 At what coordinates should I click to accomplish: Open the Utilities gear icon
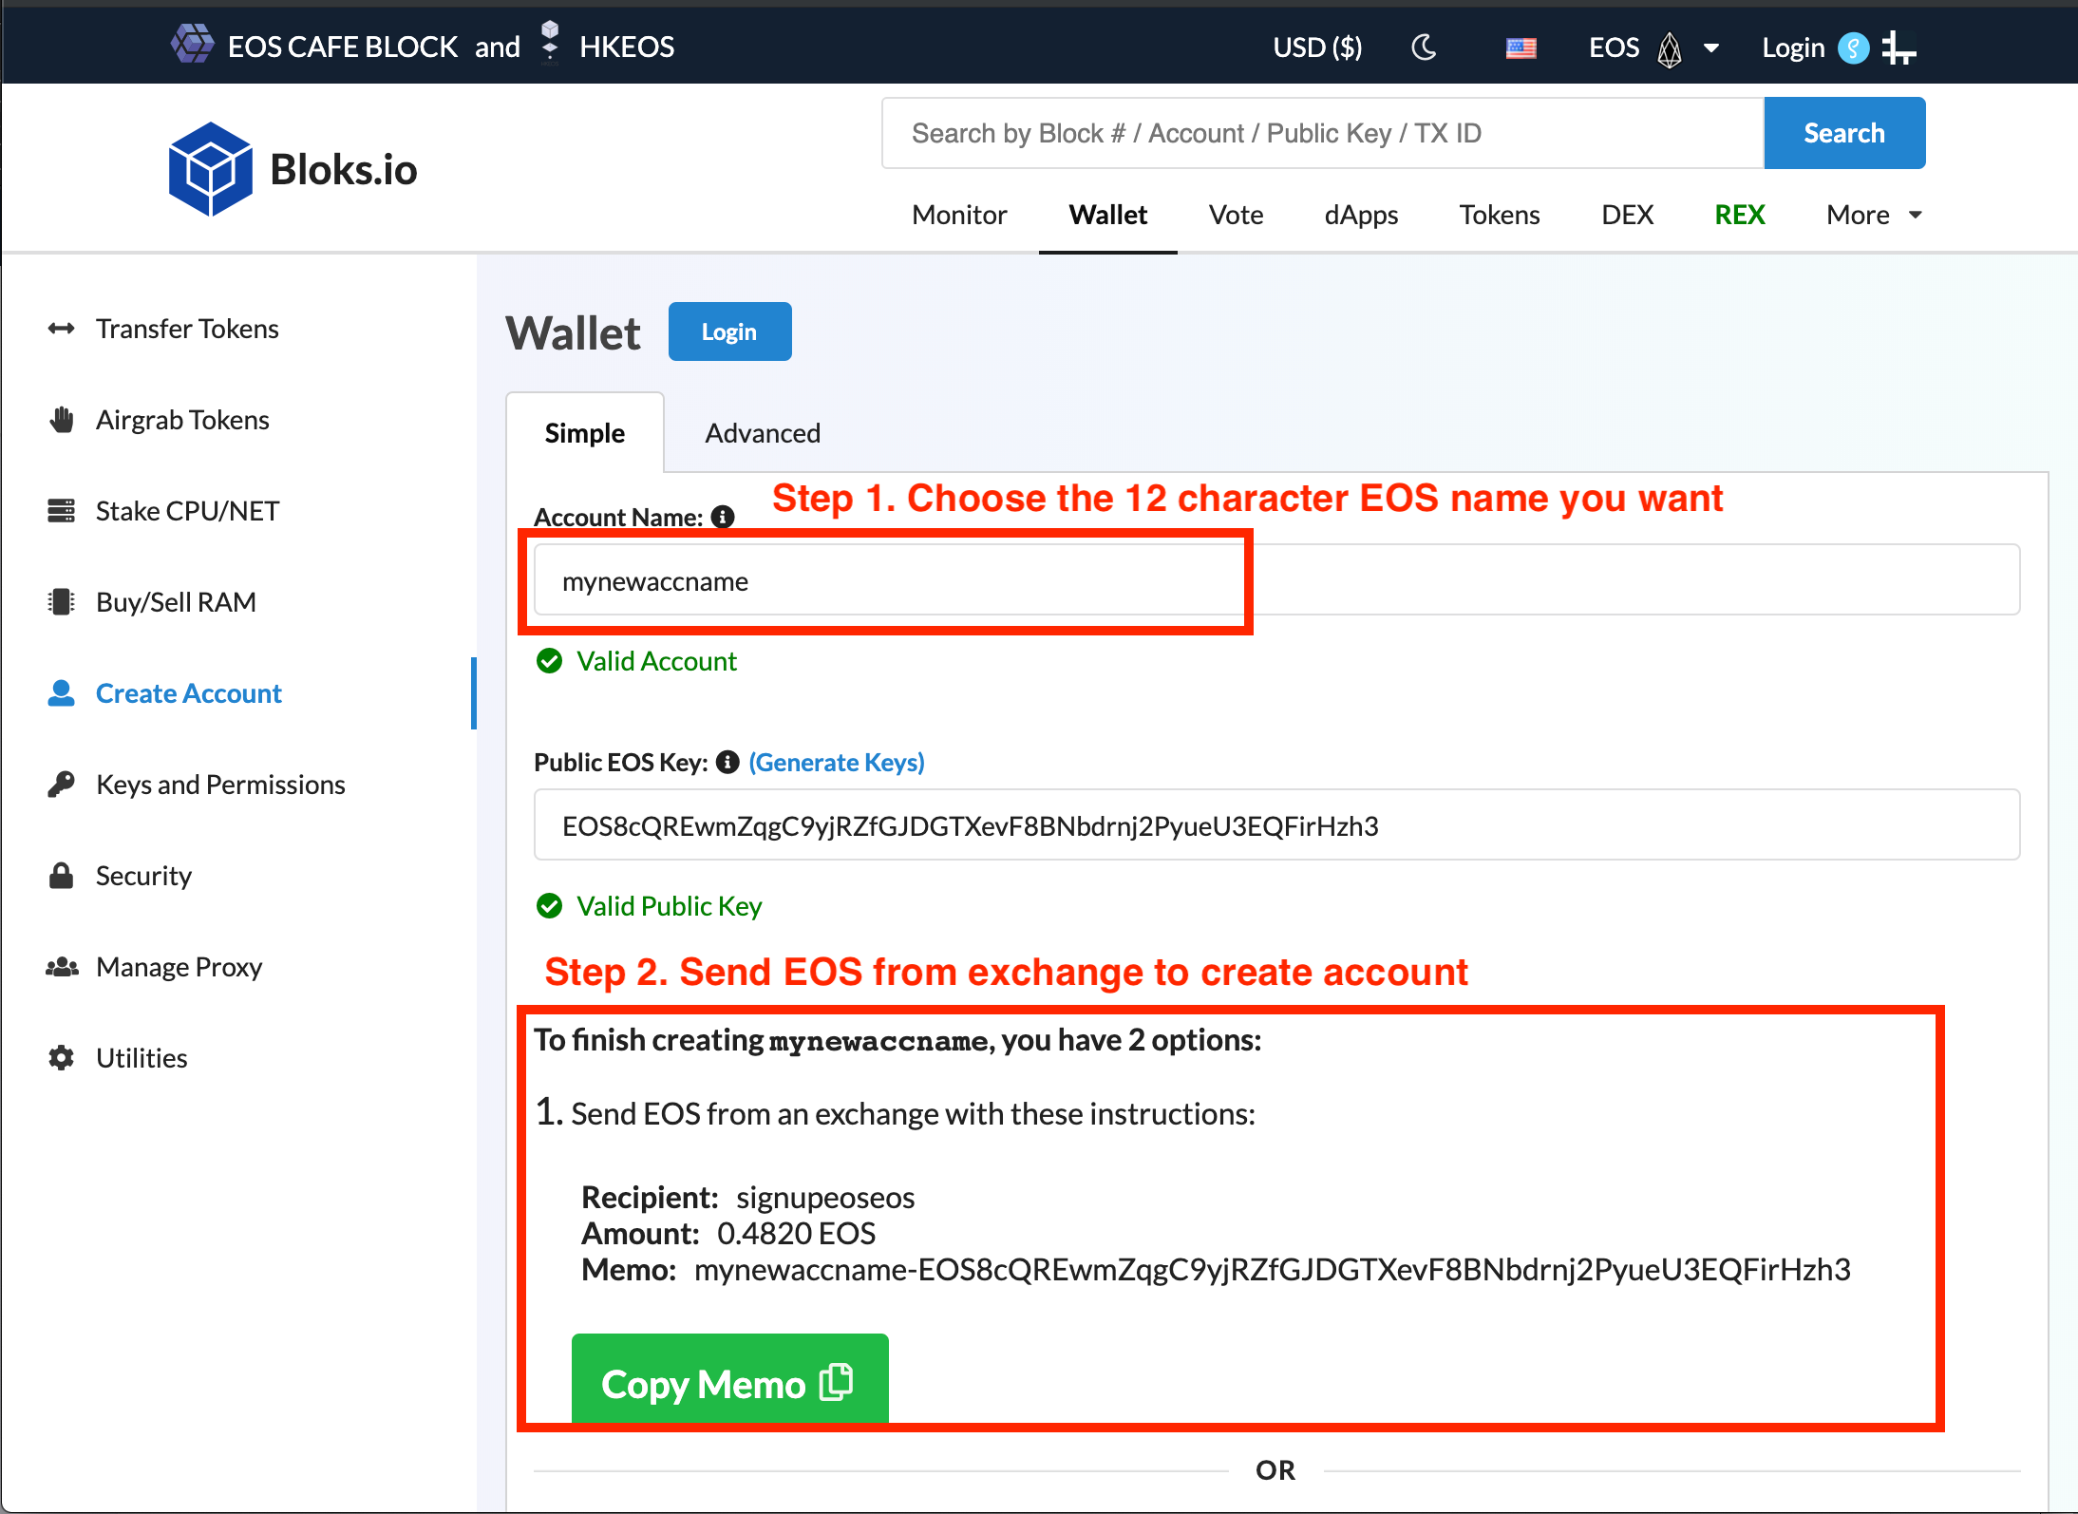(x=62, y=1058)
